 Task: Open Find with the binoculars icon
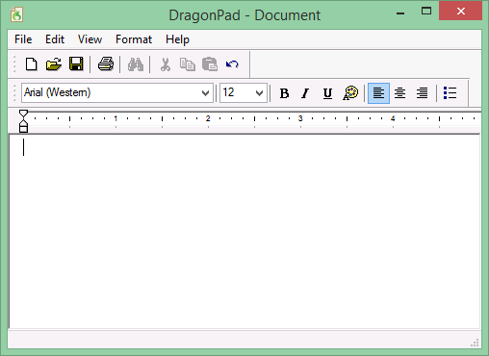(136, 64)
